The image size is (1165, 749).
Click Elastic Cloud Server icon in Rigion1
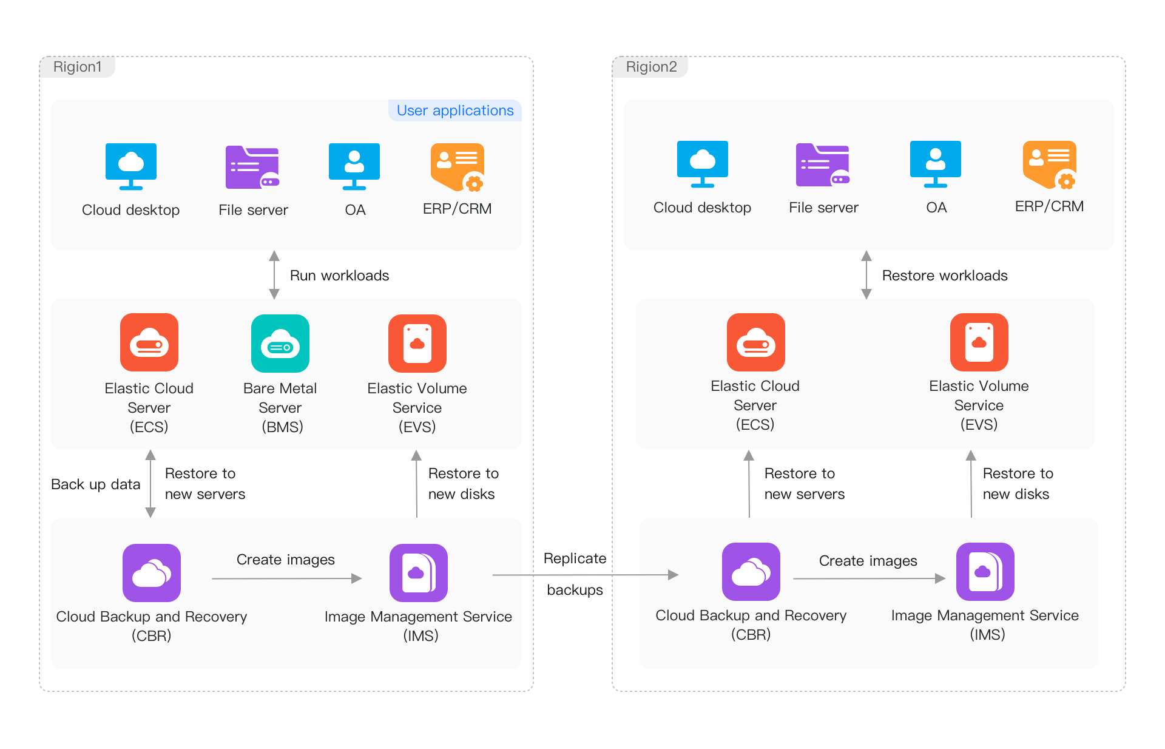[149, 342]
